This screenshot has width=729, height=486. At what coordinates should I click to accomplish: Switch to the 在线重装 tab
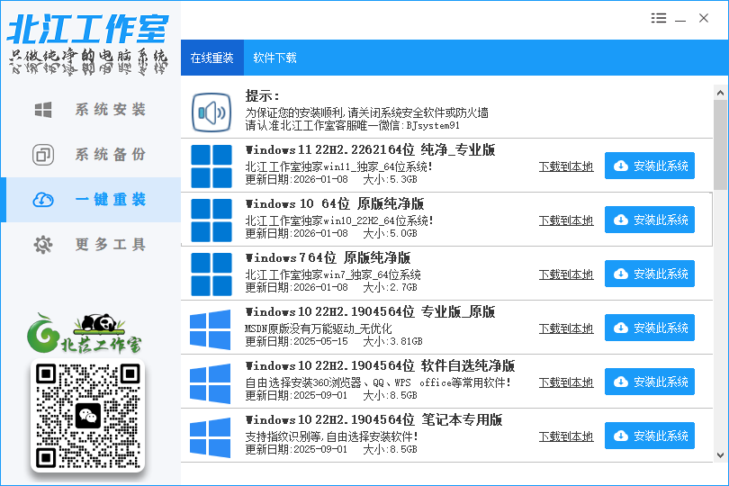click(212, 58)
